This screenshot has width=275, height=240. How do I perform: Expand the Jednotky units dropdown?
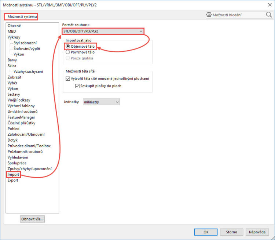tap(101, 102)
